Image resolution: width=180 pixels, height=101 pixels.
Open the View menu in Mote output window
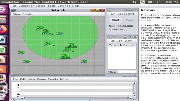pyautogui.click(x=128, y=41)
